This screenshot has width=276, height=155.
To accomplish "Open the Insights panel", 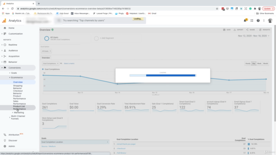I will [264, 30].
